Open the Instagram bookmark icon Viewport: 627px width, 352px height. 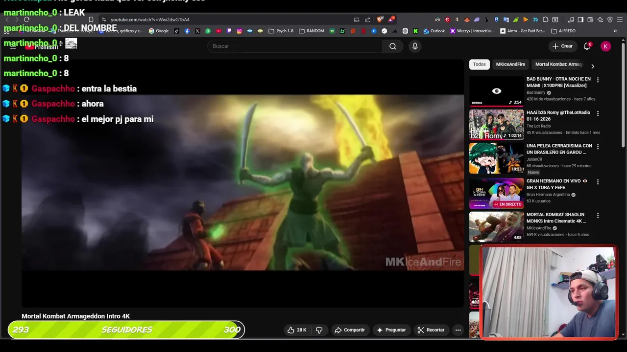tap(239, 31)
